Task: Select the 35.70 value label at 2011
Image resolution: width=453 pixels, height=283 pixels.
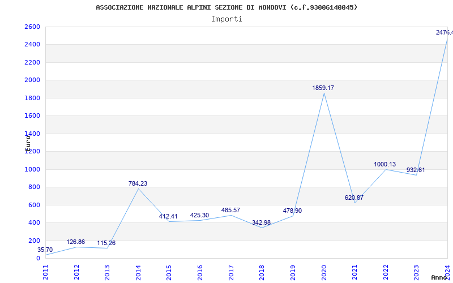Action: tap(45, 250)
